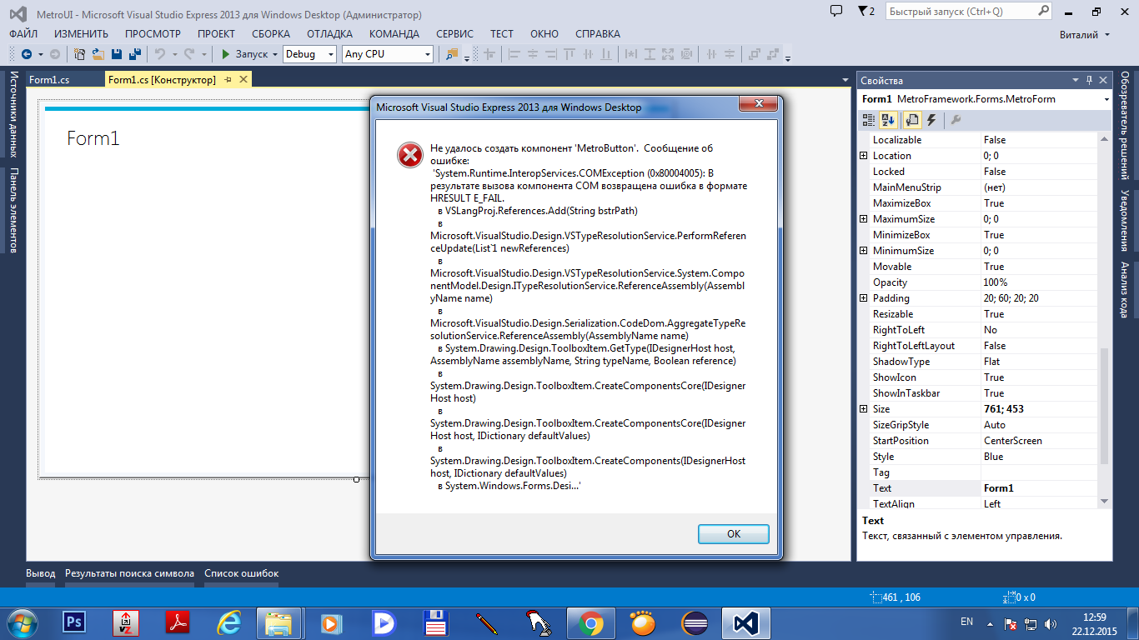1139x640 pixels.
Task: Close the error dialog with the X button
Action: tap(759, 103)
